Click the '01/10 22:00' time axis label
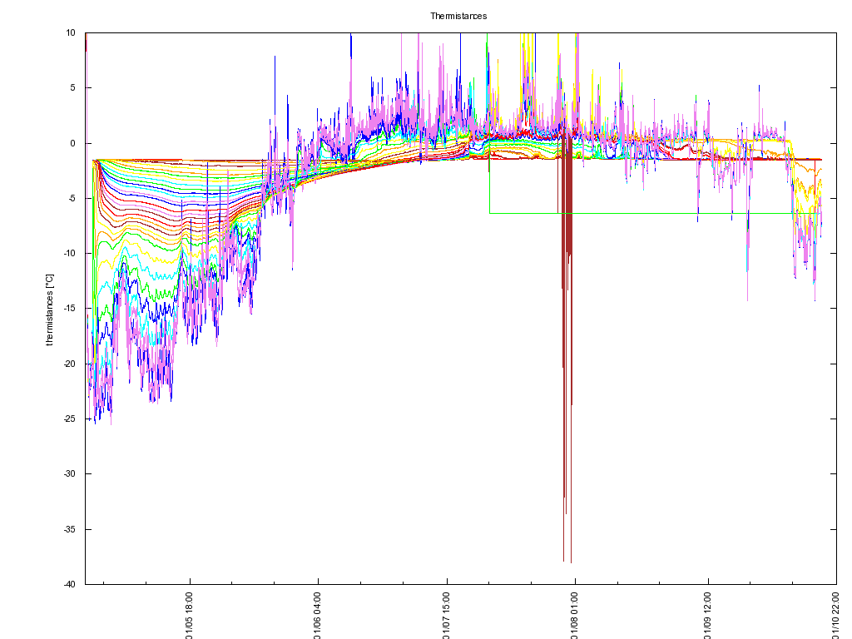This screenshot has width=852, height=639. click(836, 615)
